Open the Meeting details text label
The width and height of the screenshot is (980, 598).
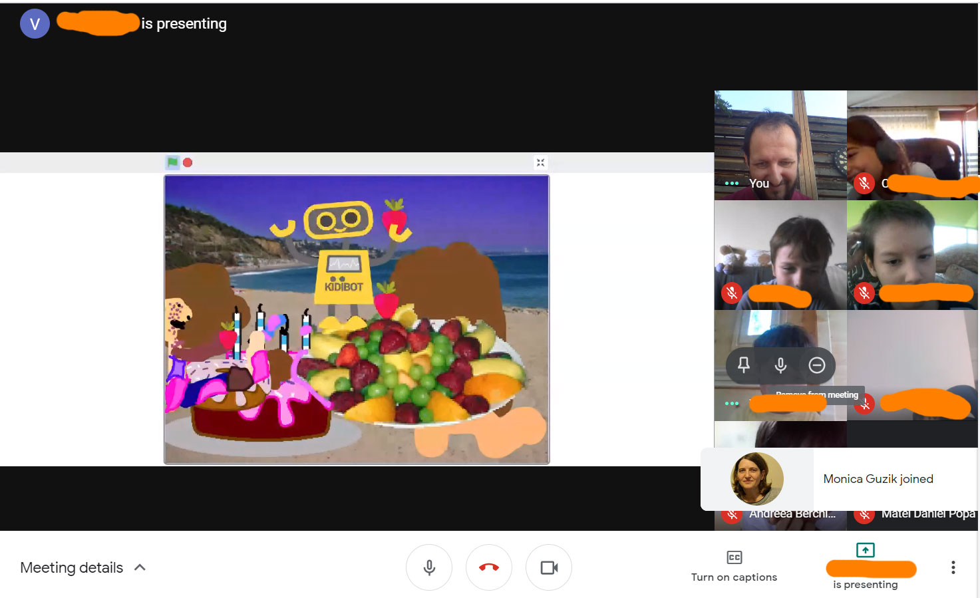(71, 567)
